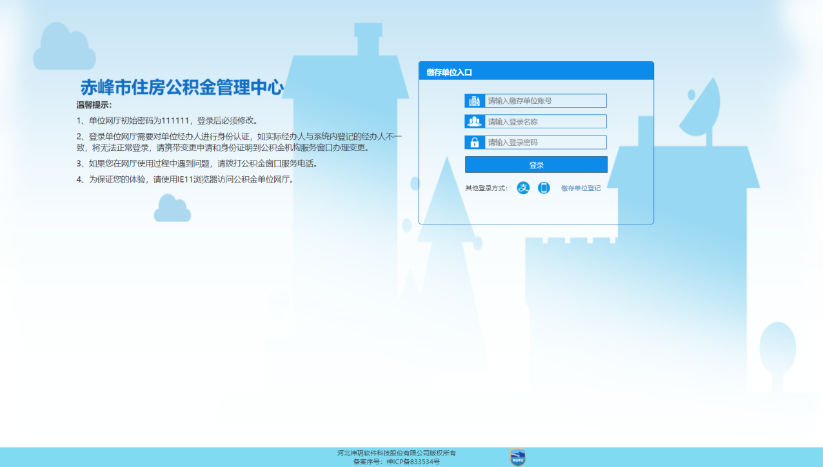This screenshot has height=467, width=823.
Task: Click the tip about calling the service phone
Action: (x=199, y=164)
